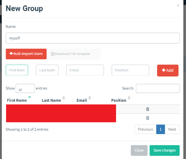Focus the First Name input field
This screenshot has height=159, width=186.
[17, 70]
